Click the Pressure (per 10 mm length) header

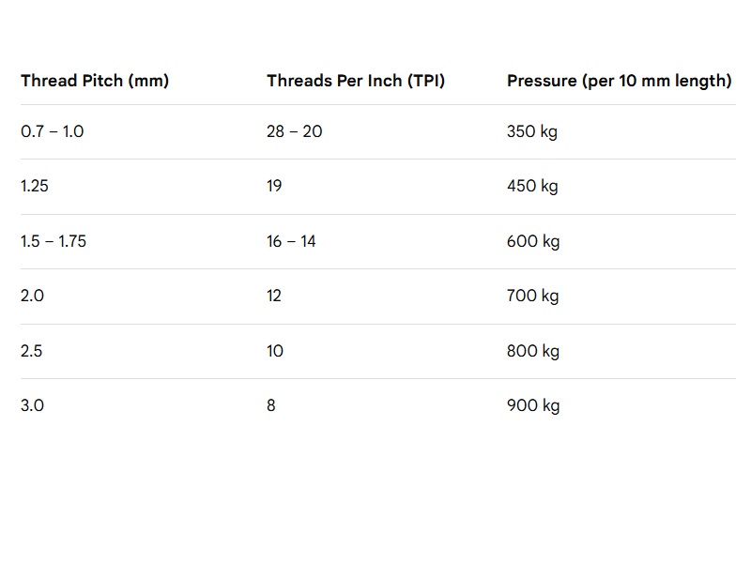click(x=619, y=81)
